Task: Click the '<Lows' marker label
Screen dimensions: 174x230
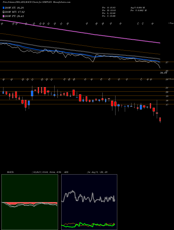Action: (x=171, y=79)
